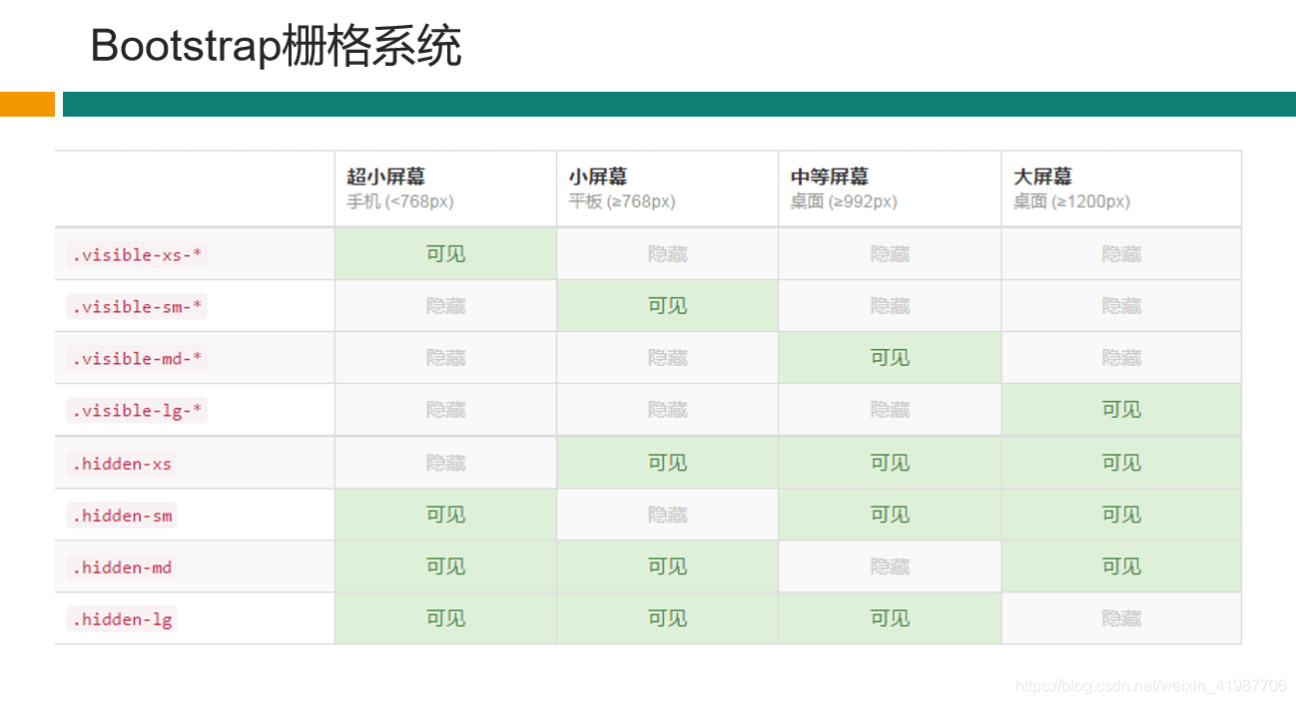
Task: Click the ".visible-xs-*" class label
Action: [137, 254]
